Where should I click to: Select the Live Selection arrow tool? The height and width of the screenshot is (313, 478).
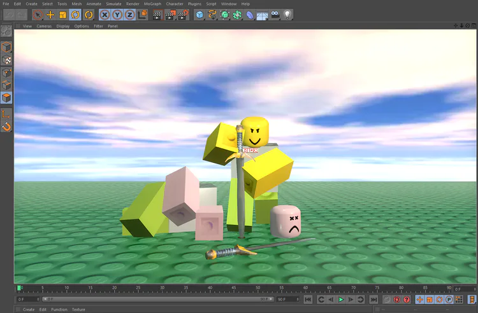click(38, 15)
